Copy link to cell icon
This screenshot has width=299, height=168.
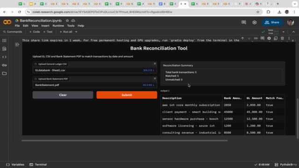pyautogui.click(x=256, y=38)
